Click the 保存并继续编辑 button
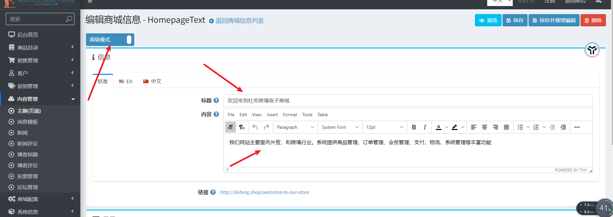The height and width of the screenshot is (217, 613). point(554,20)
